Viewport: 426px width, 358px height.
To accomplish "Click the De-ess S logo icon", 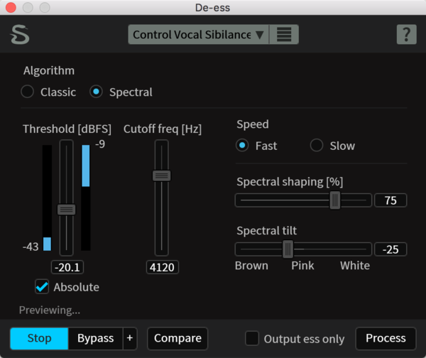I will 19,34.
